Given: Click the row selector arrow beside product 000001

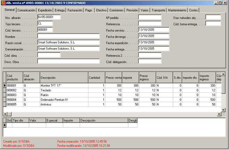Looking at the screenshot, I should coord(5,85).
